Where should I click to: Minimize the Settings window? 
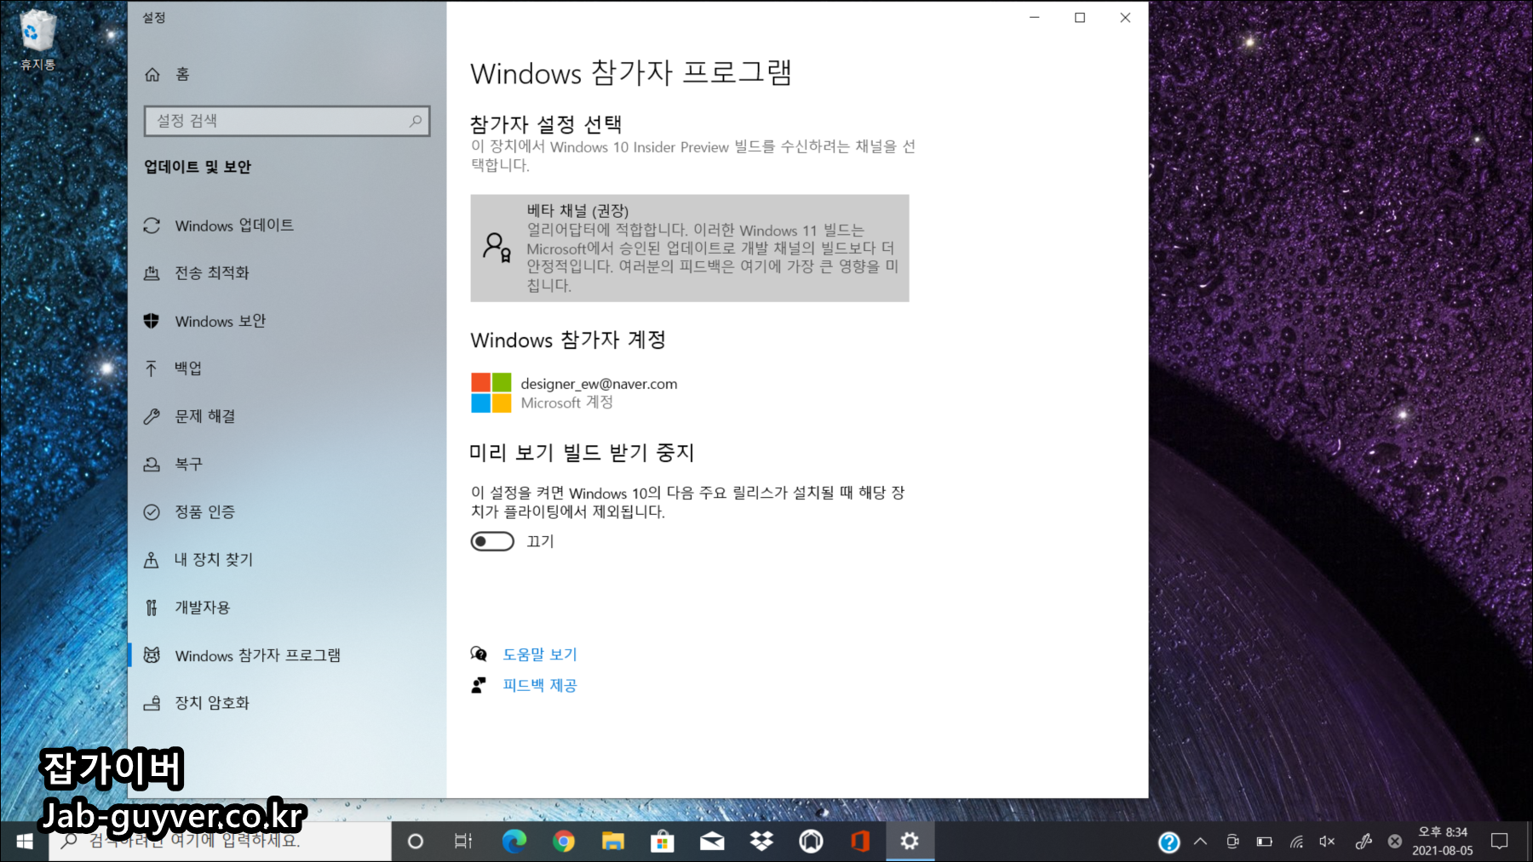coord(1035,18)
